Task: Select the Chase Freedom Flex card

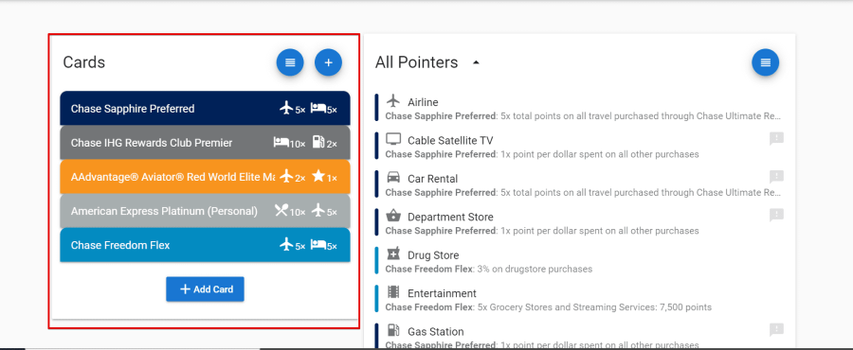Action: click(205, 245)
